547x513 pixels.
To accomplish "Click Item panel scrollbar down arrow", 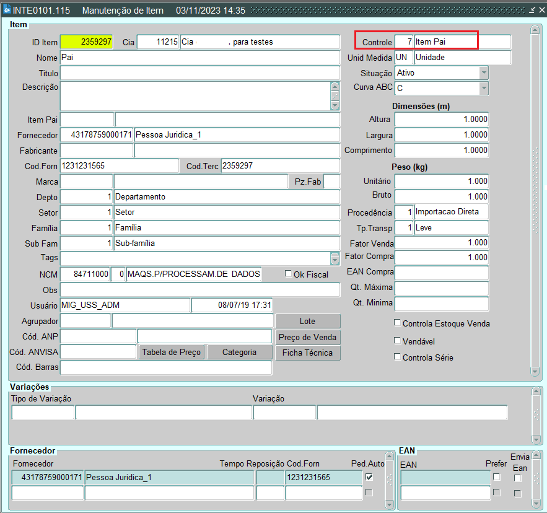I will 535,370.
